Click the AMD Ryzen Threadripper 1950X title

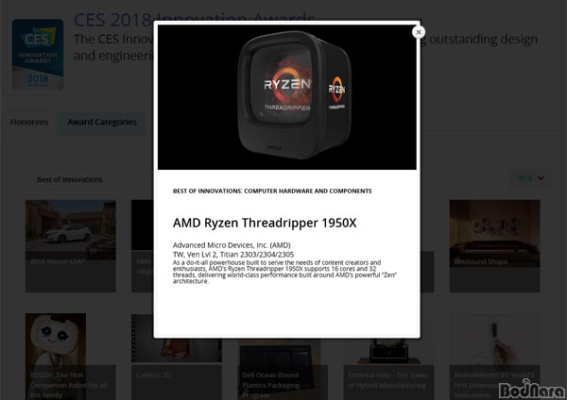265,223
